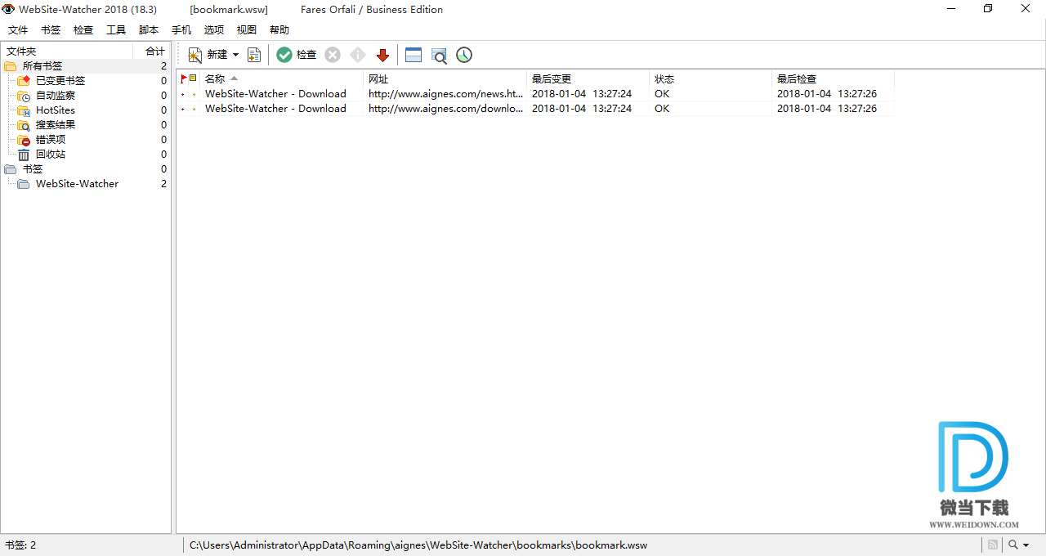Open the 检查 menu in menu bar
1046x556 pixels.
click(x=83, y=30)
